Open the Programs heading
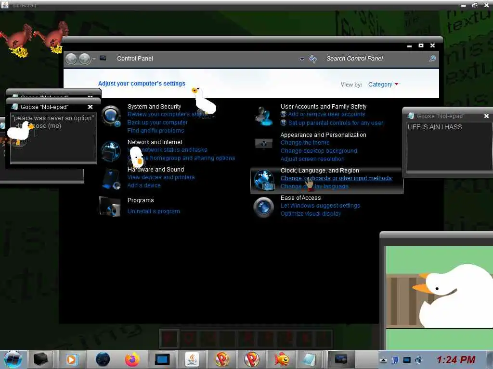 pyautogui.click(x=141, y=200)
